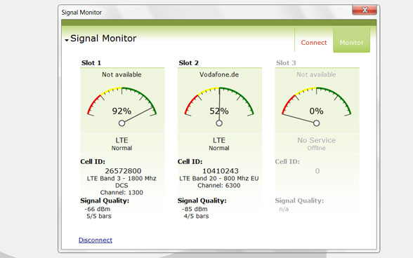
Task: Click 'LTE Band 20 - 800 Mhz EU' text
Action: click(219, 179)
